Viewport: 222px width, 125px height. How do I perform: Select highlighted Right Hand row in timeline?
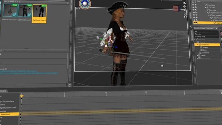9,114
